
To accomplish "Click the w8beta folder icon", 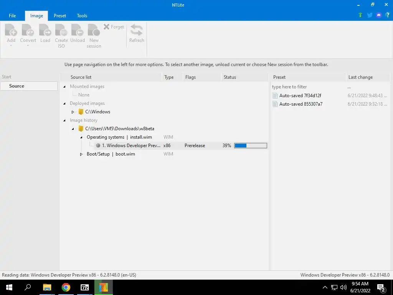I will point(81,129).
